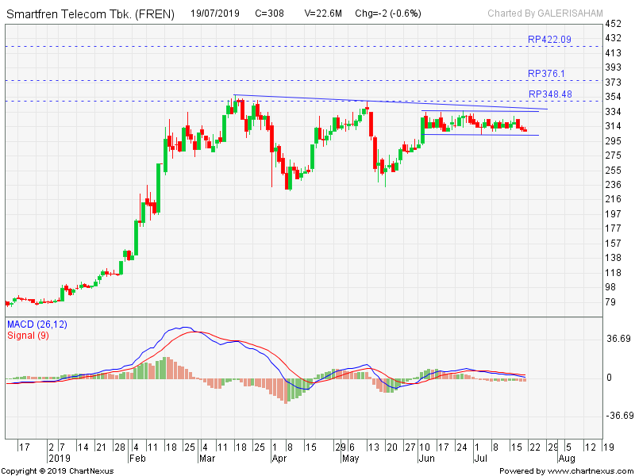Click the 0 zero-line MACD axis value
The width and height of the screenshot is (635, 476).
point(609,378)
